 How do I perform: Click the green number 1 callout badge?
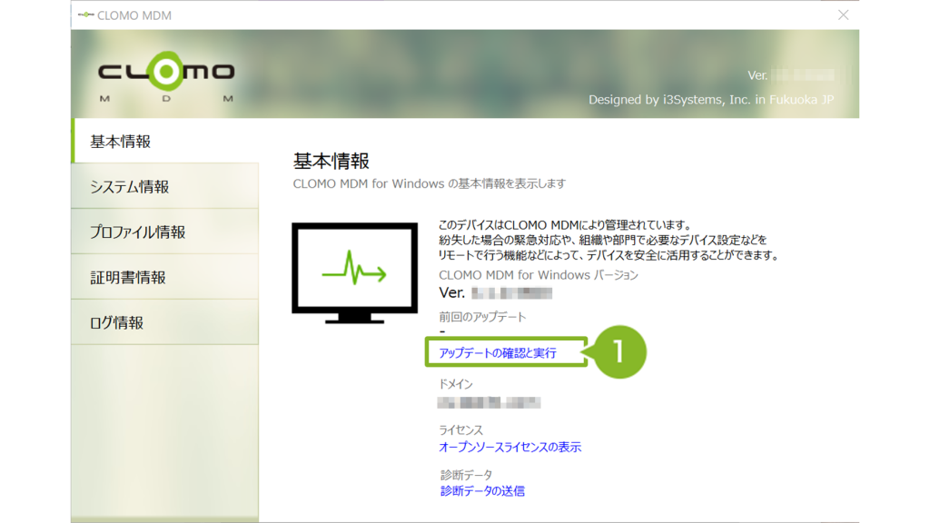coord(619,352)
